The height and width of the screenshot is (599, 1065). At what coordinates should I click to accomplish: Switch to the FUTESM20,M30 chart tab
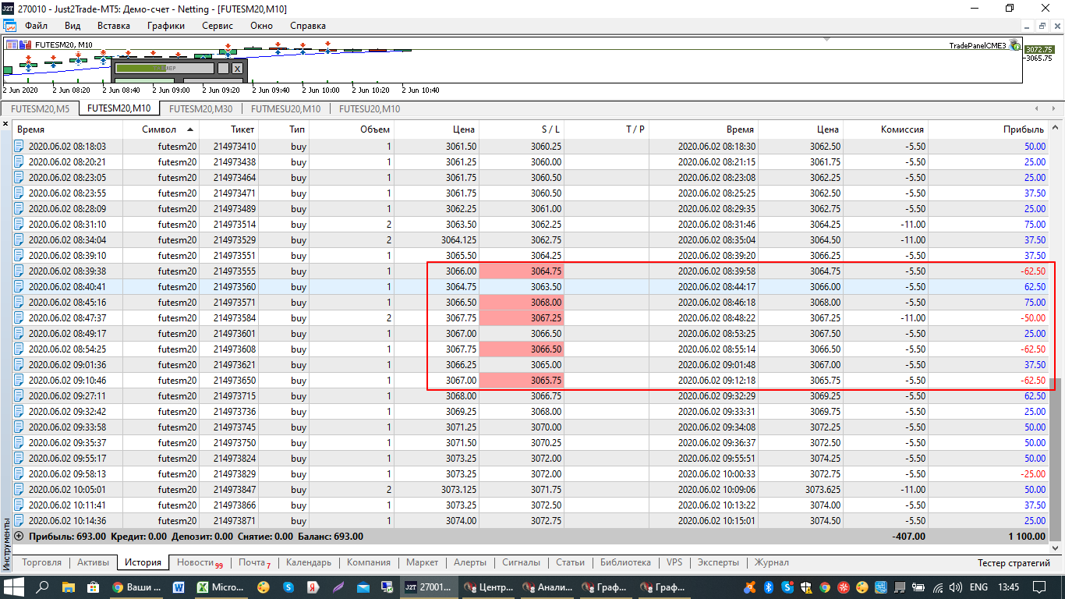(x=200, y=109)
